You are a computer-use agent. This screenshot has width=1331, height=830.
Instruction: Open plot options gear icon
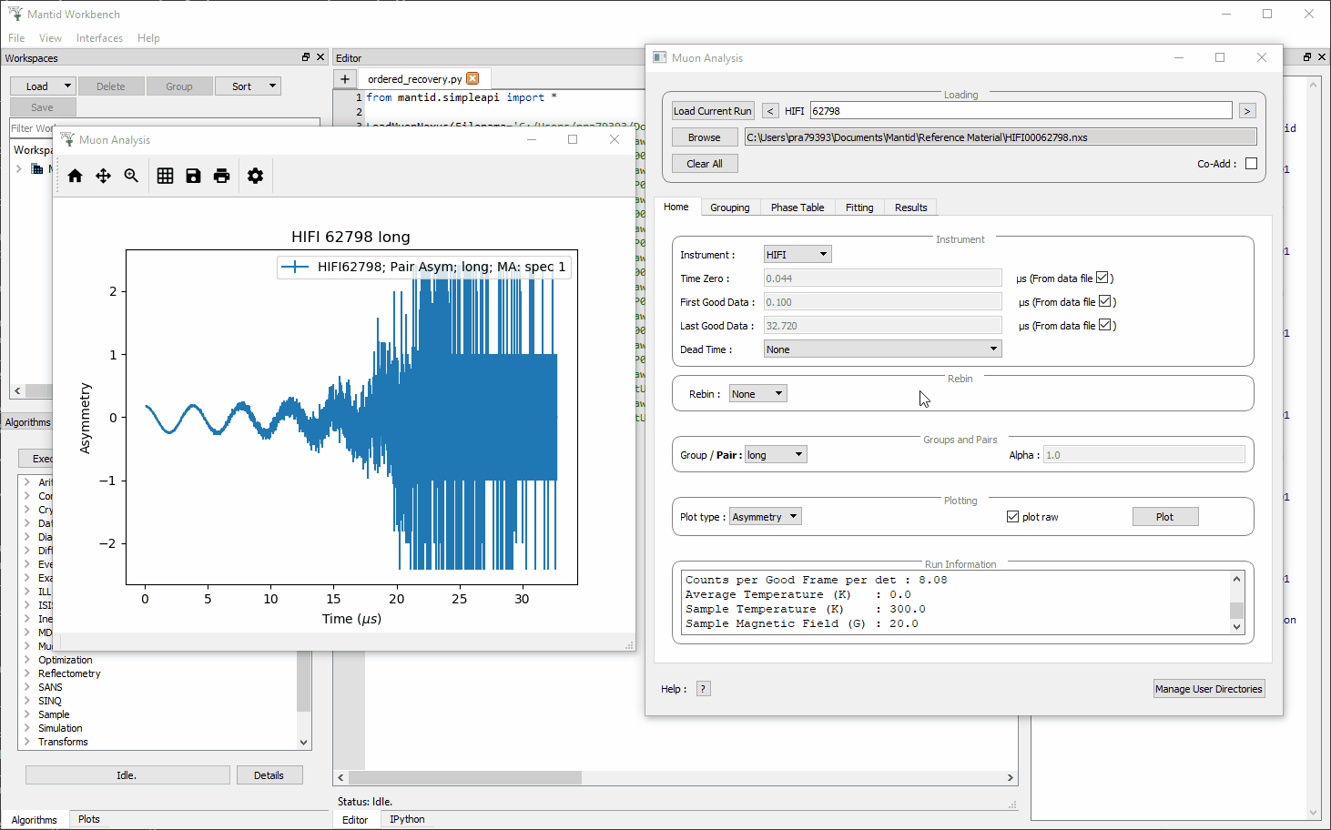[255, 176]
